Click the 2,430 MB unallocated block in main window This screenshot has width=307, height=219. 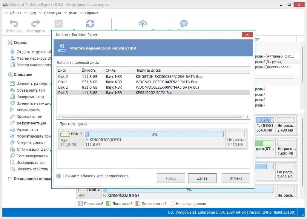click(286, 125)
